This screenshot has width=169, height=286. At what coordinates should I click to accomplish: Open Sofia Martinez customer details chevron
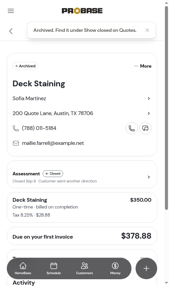click(149, 98)
